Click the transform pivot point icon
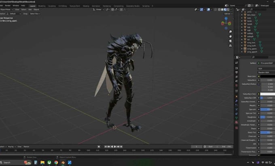This screenshot has width=275, height=166. point(107,10)
